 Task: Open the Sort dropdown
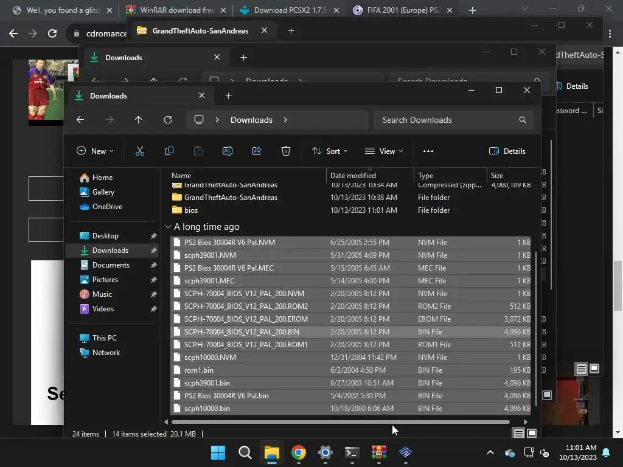pos(330,151)
